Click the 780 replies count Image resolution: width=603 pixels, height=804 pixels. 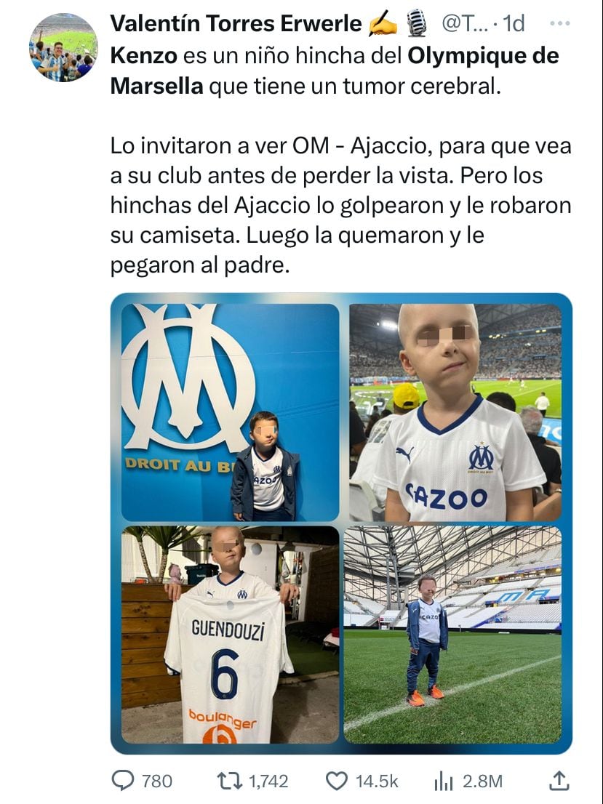pos(157,781)
